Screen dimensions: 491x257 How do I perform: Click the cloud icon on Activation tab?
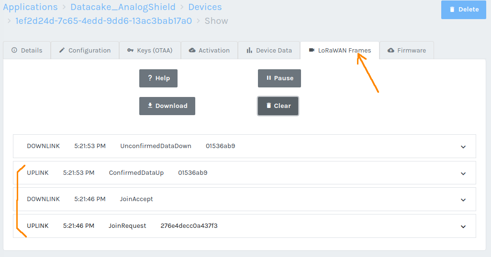click(x=192, y=50)
